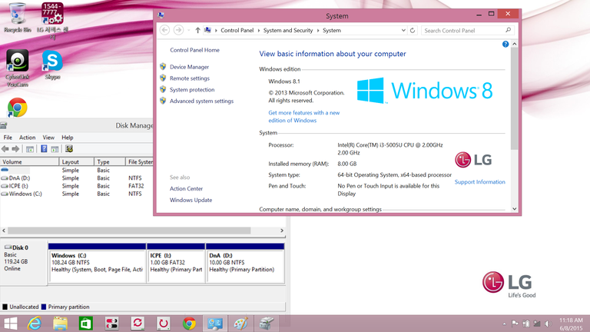Open Help menu in Disk Management
This screenshot has width=590, height=332.
click(68, 138)
